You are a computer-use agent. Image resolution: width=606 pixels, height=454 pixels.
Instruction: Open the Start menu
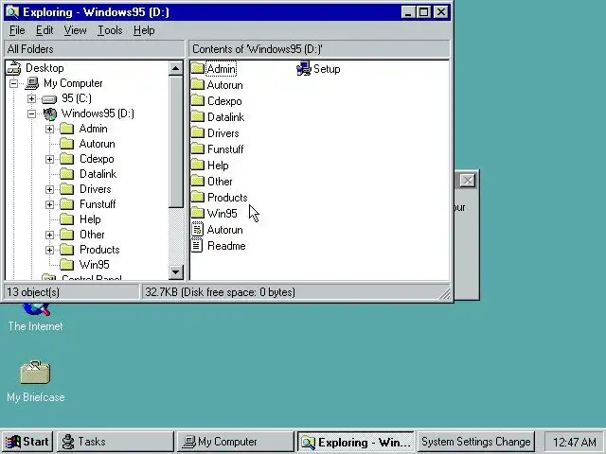click(x=27, y=442)
